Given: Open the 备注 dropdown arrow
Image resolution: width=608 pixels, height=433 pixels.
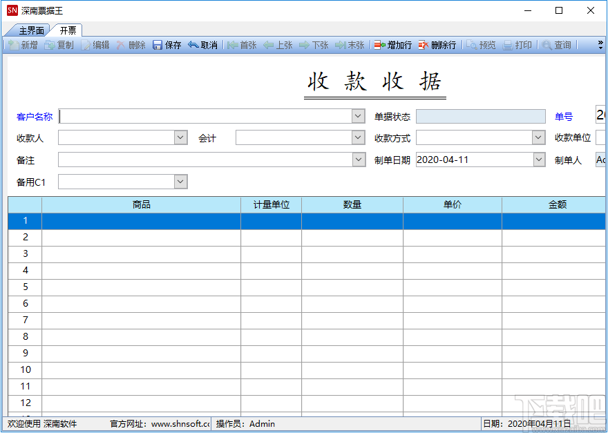Looking at the screenshot, I should tap(358, 160).
